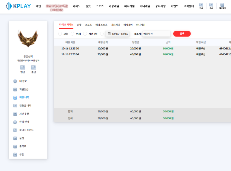Viewport: 231px width, 171px height.
Task: Click the 출금 wallet icon under profile
Action: click(33, 69)
